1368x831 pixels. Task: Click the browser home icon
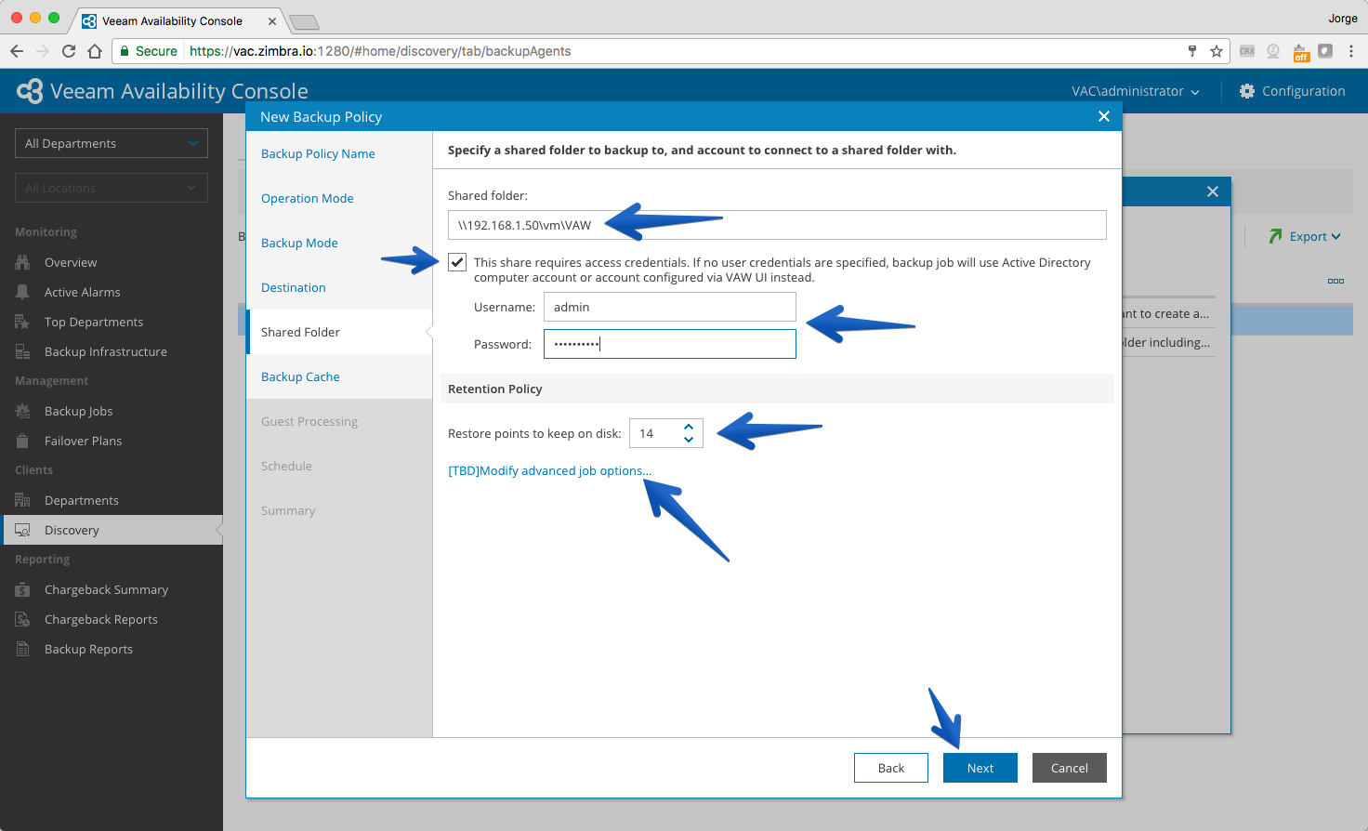click(x=95, y=51)
